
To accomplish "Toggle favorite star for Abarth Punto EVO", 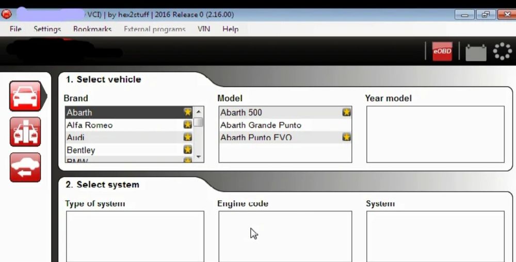I will tap(346, 137).
